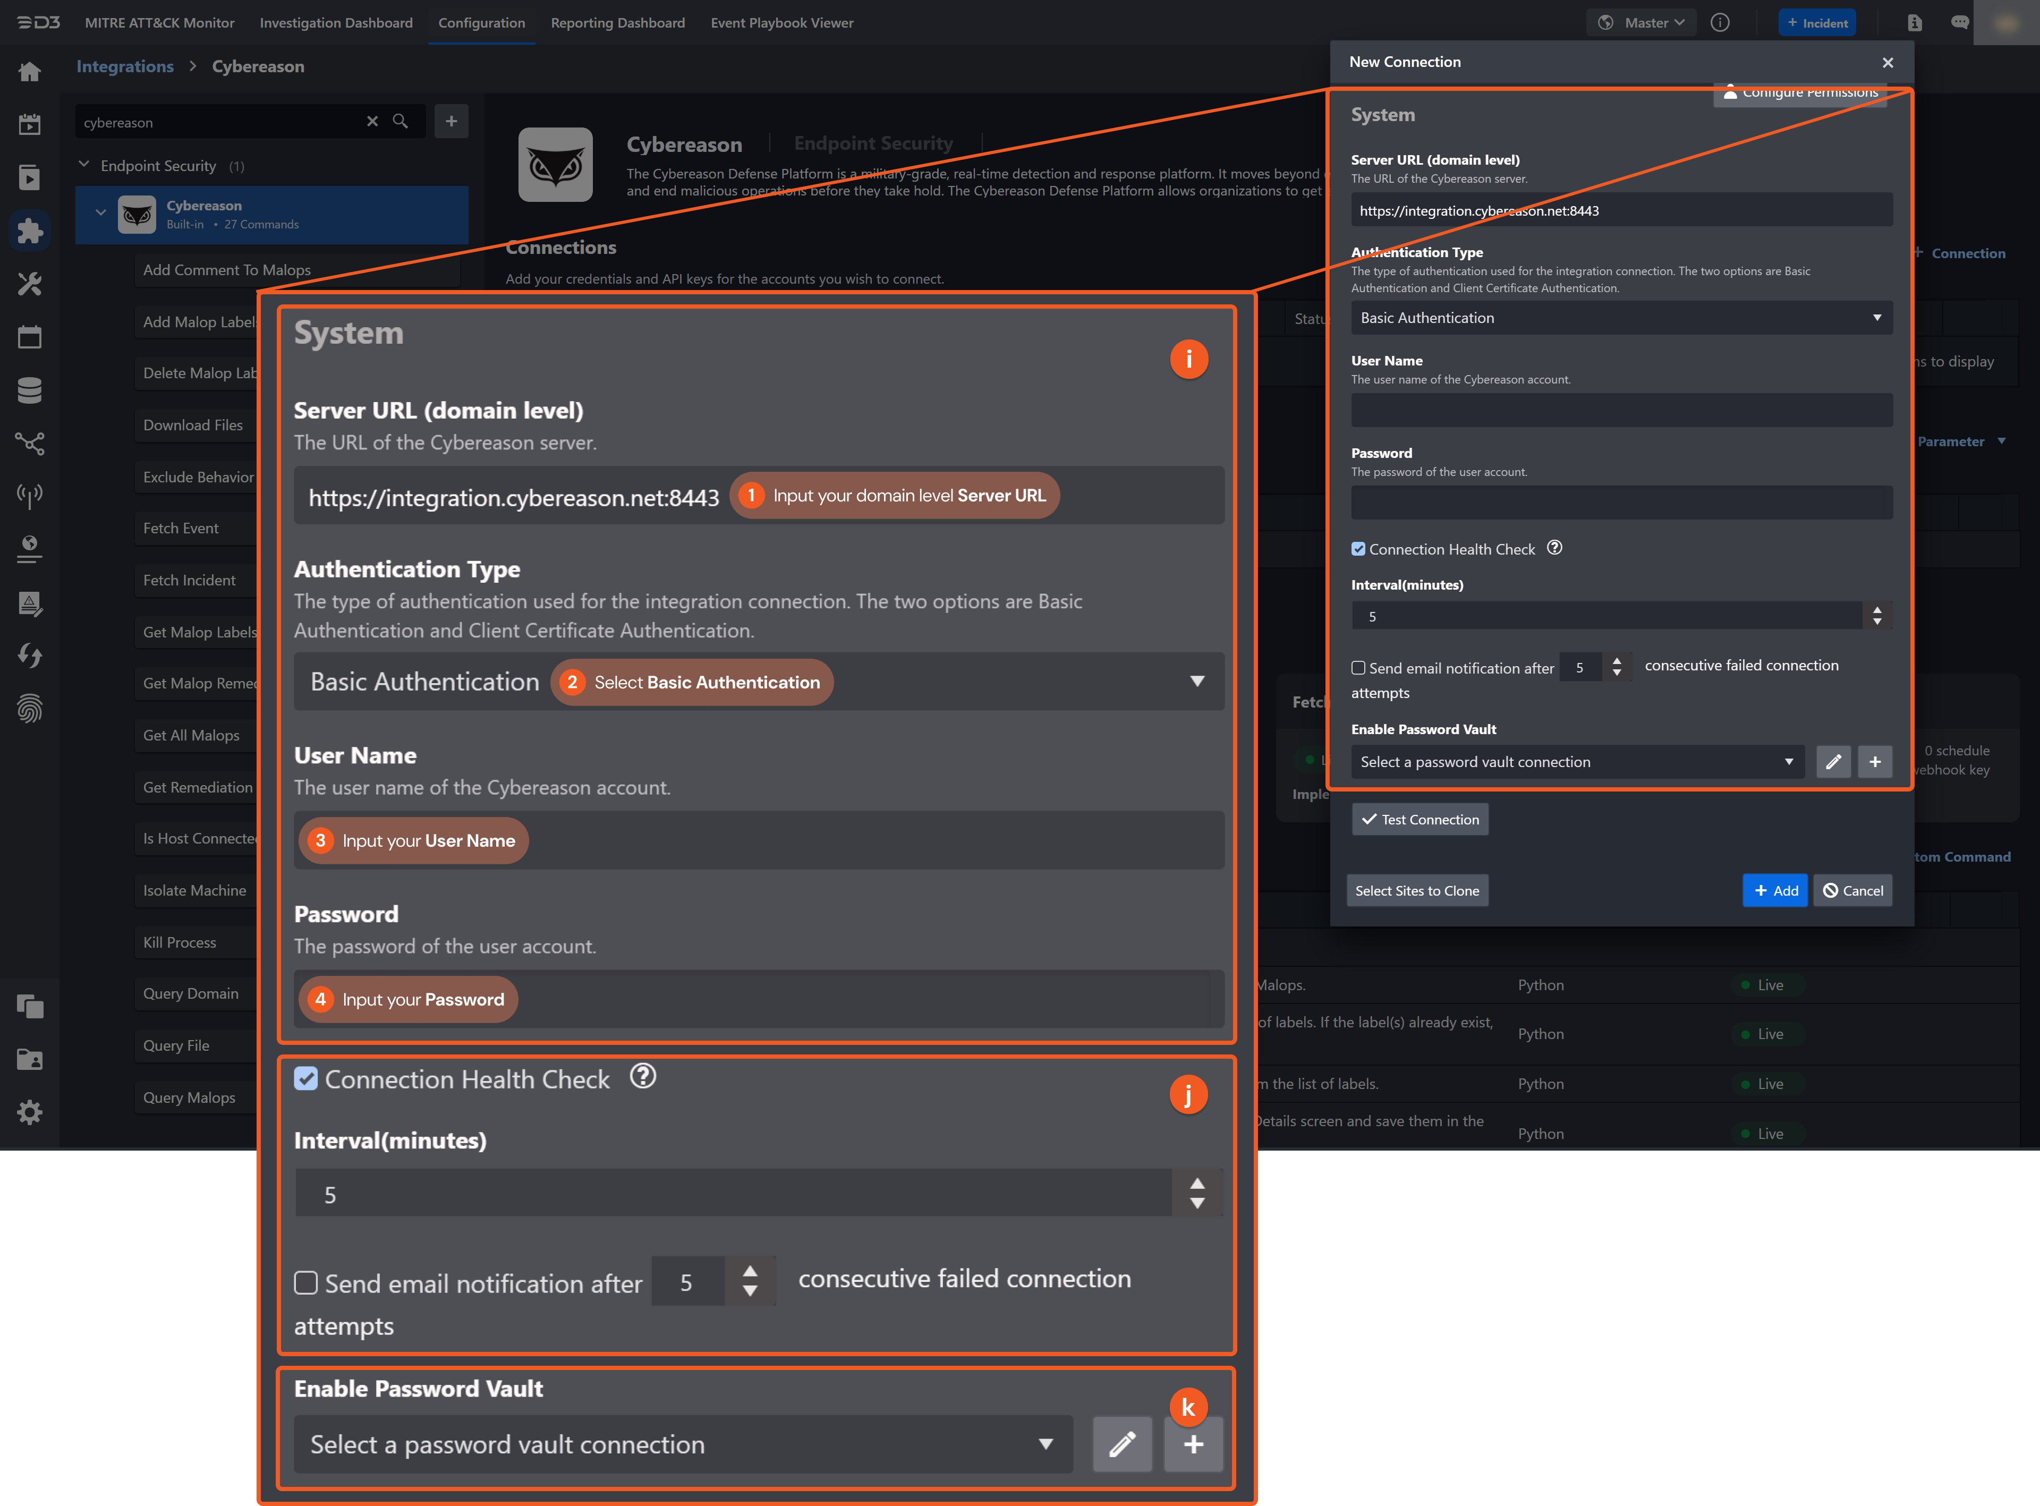The height and width of the screenshot is (1506, 2040).
Task: Open the chat bubble icon in the top bar
Action: 1959,22
